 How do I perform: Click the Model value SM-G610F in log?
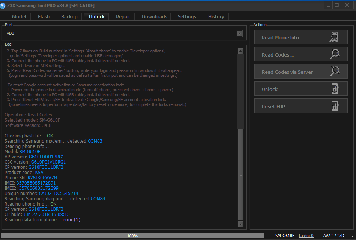30,152
